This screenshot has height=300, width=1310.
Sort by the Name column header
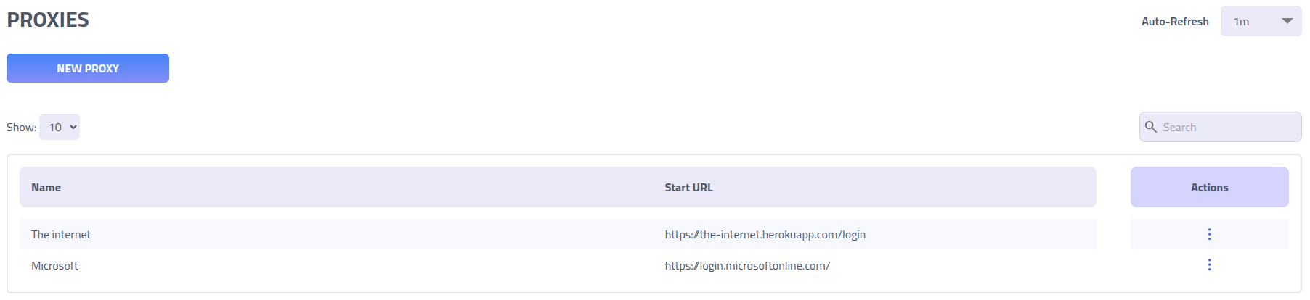46,188
